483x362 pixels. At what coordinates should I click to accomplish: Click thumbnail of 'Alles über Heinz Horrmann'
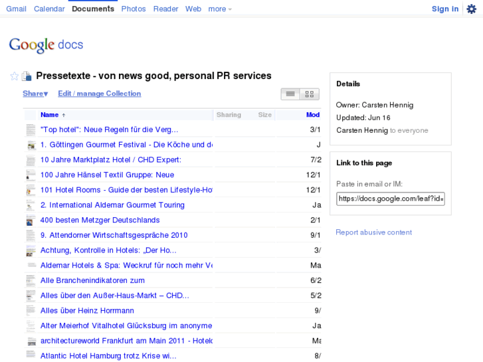[31, 311]
